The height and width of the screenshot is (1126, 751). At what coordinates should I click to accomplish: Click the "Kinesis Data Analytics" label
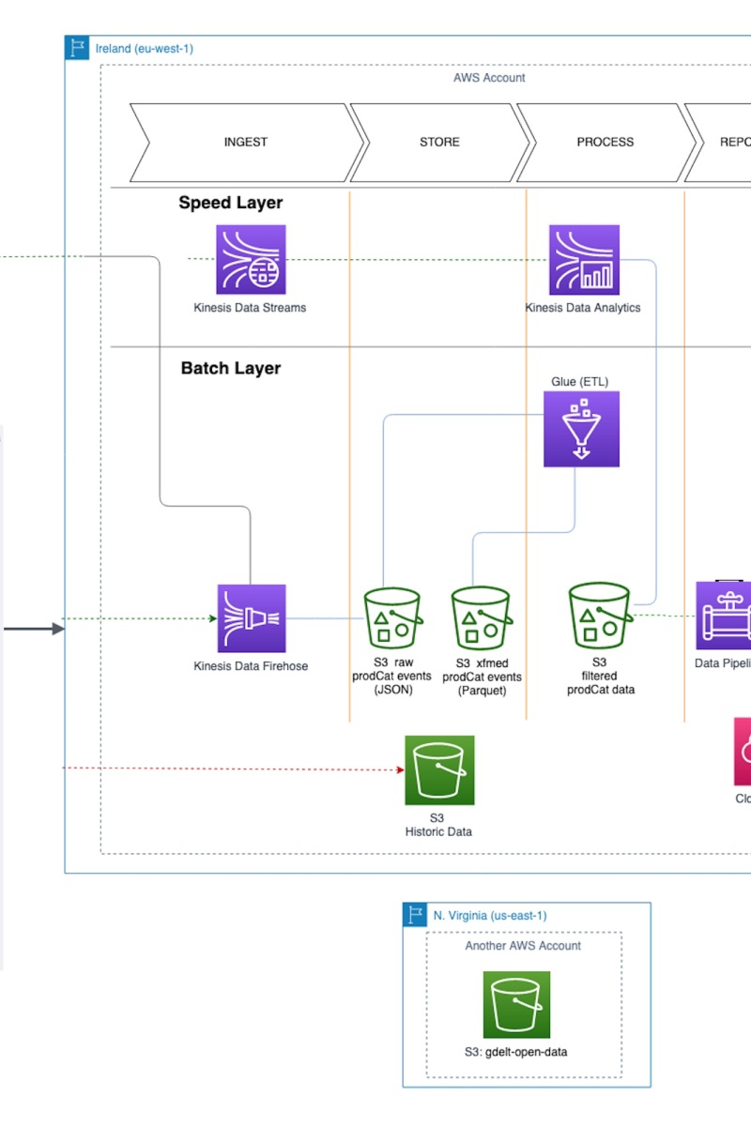[x=583, y=307]
